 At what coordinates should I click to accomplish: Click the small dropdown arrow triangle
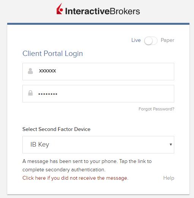(x=171, y=144)
